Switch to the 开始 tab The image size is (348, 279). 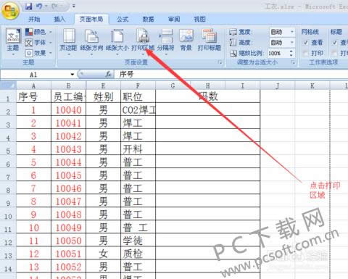coord(34,19)
